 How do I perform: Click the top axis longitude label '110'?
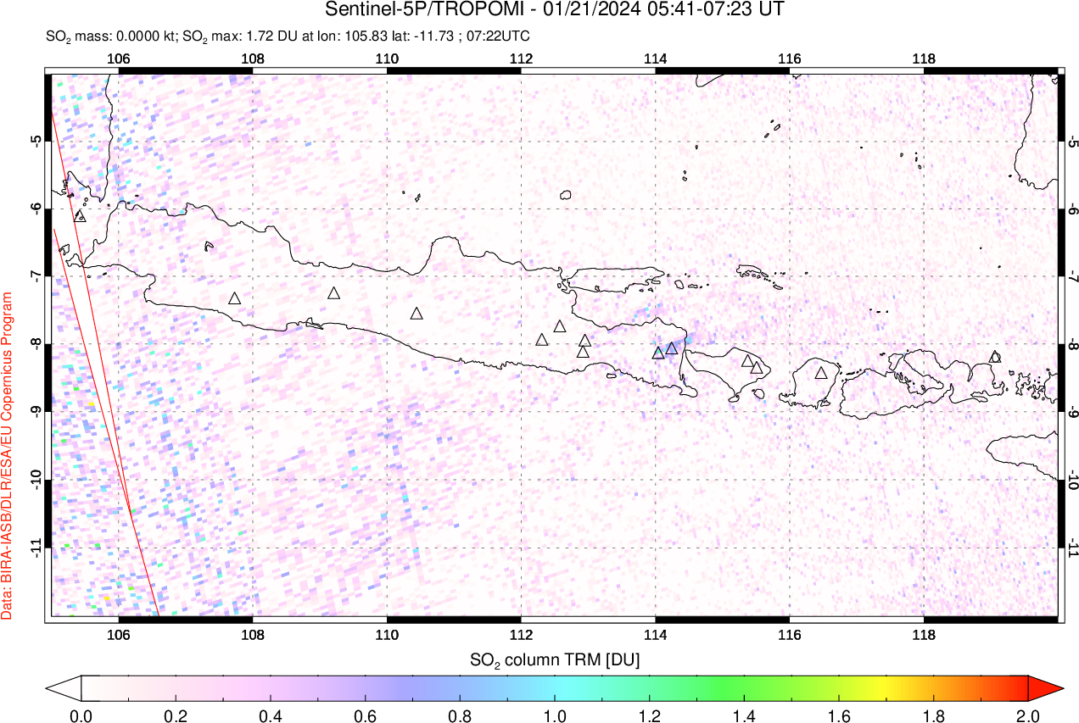[387, 59]
